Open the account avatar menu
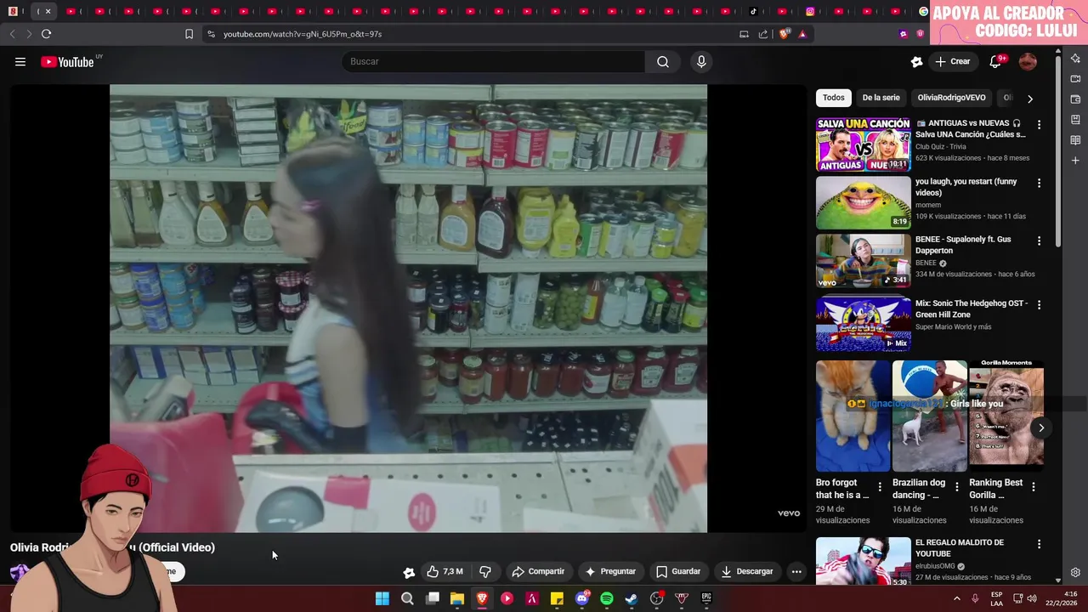The image size is (1088, 612). tap(1028, 61)
